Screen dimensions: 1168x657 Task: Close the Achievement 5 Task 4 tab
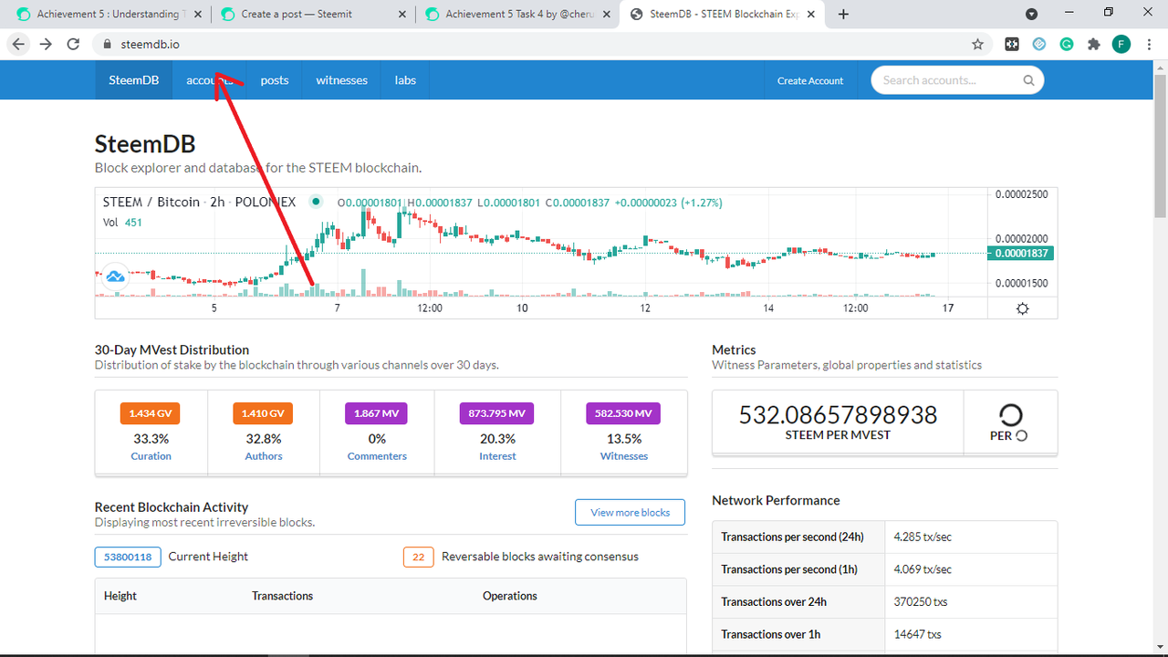tap(607, 14)
